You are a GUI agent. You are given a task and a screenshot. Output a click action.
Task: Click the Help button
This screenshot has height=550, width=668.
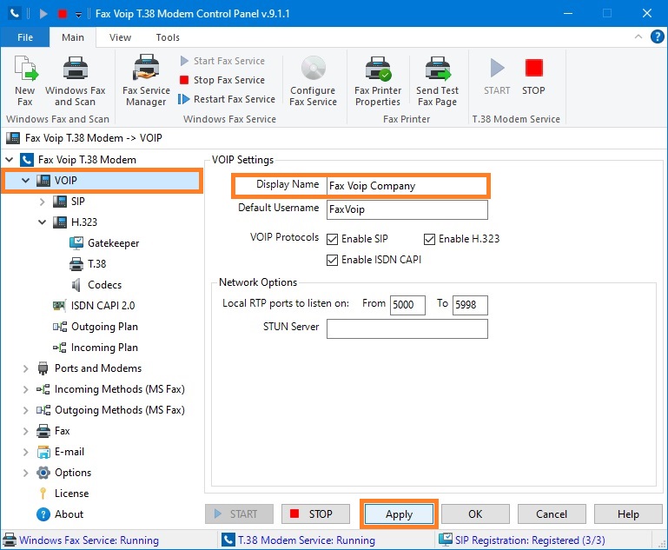click(x=628, y=514)
